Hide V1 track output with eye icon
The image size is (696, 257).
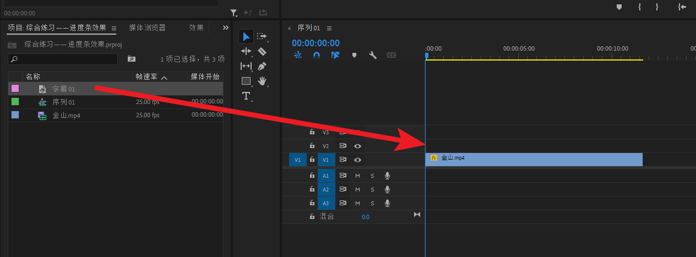[x=358, y=160]
